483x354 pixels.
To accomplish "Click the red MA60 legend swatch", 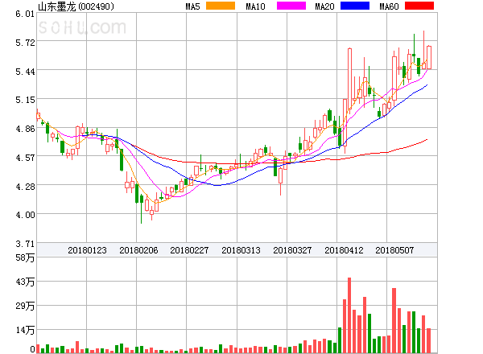I will [x=419, y=6].
